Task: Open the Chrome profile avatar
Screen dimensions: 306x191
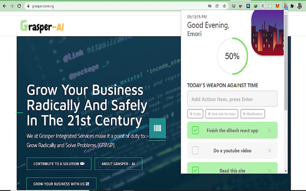Action: pos(300,6)
